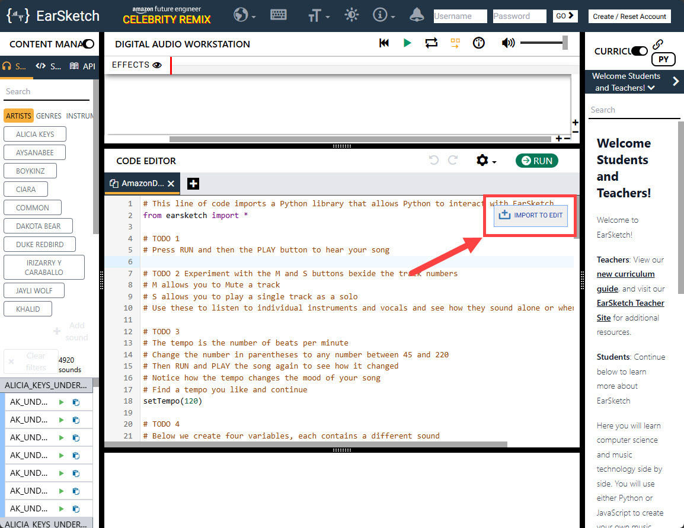Toggle the Effects visibility eye
This screenshot has width=684, height=528.
click(x=156, y=65)
